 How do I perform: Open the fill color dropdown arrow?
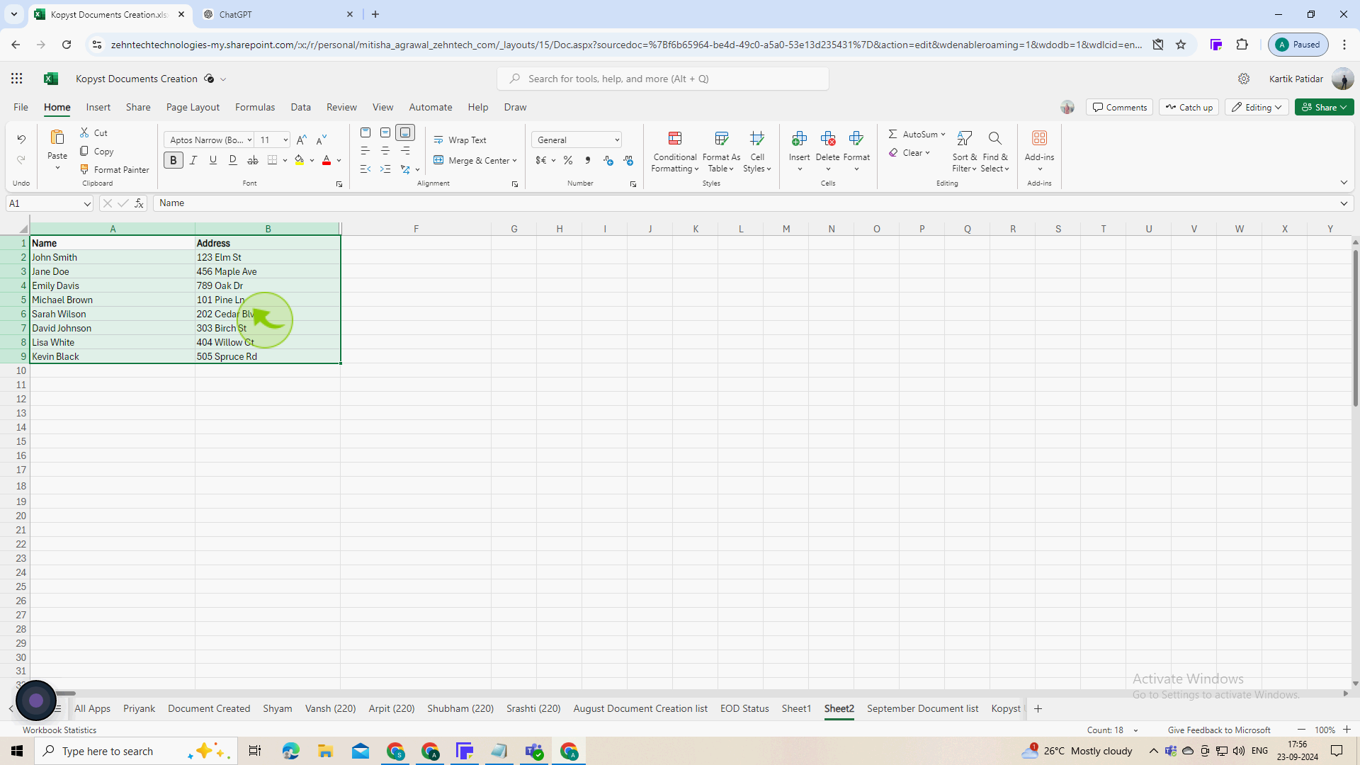point(312,161)
